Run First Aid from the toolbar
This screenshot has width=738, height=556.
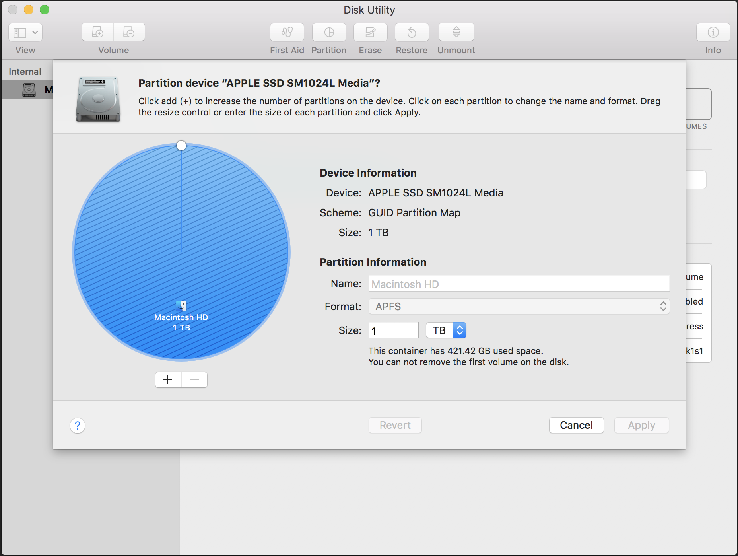pos(287,32)
